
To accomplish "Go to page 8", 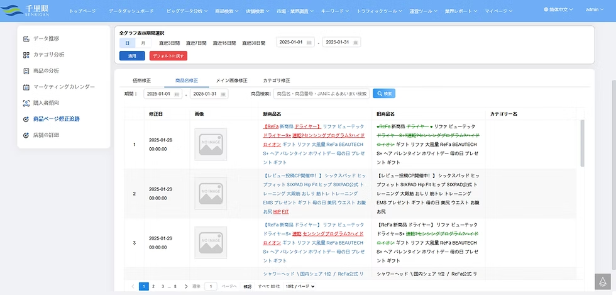I will pos(175,286).
